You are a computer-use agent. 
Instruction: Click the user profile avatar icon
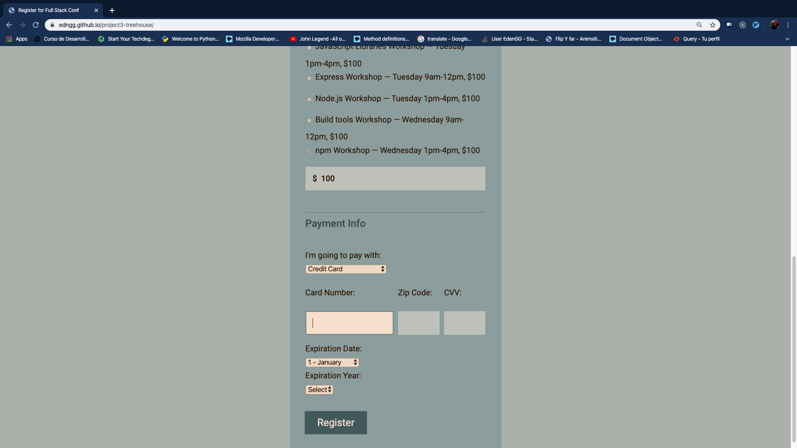coord(775,25)
